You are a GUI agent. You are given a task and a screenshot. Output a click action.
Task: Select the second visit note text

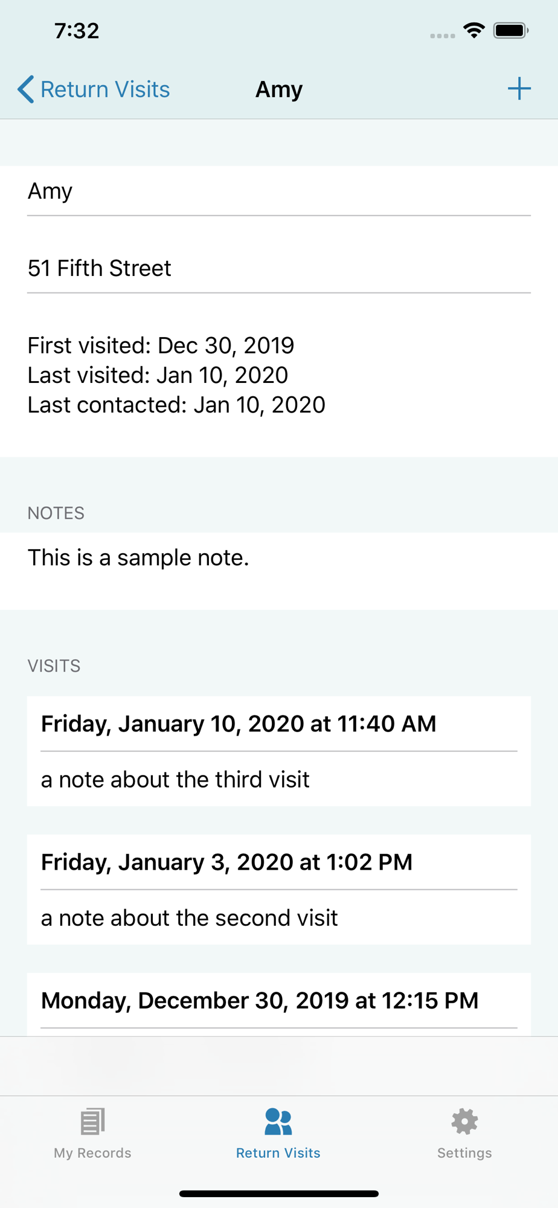coord(189,918)
